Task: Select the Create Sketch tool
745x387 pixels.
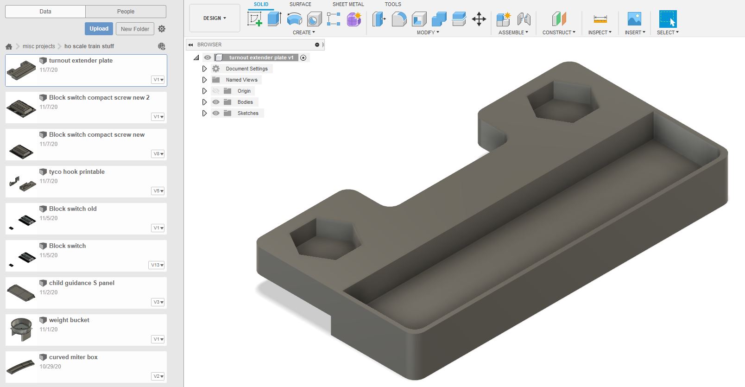Action: [x=254, y=19]
